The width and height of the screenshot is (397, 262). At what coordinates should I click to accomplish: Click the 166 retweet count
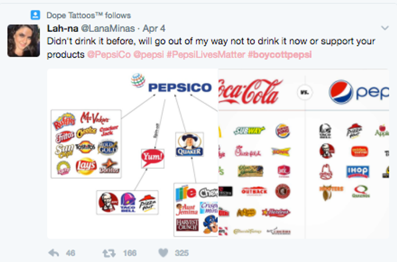pyautogui.click(x=130, y=253)
